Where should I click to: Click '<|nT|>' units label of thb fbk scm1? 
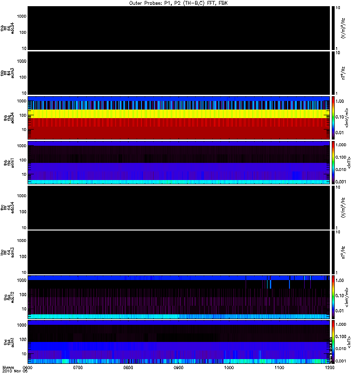point(349,162)
